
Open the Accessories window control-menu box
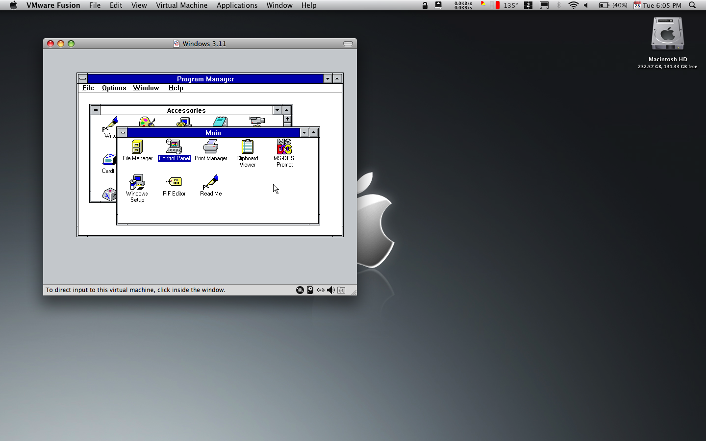click(x=96, y=110)
